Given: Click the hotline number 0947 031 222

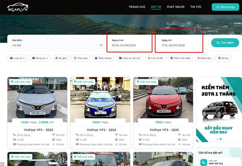Looking at the screenshot, I should click(x=216, y=164).
